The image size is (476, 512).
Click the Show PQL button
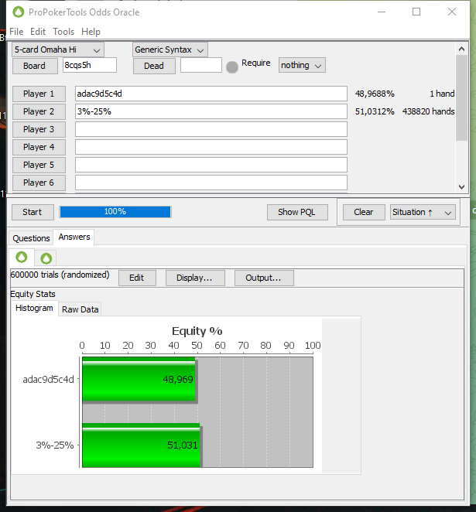click(x=297, y=212)
